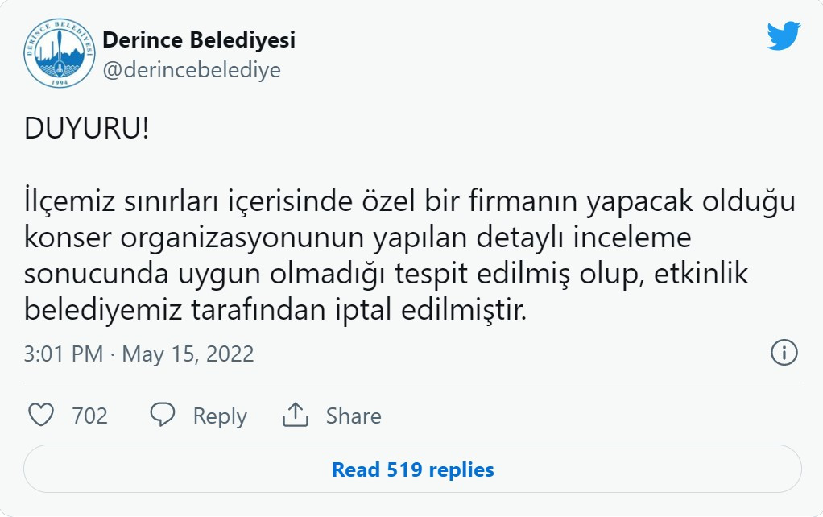823x517 pixels.
Task: Expand the thread via Read 519 replies
Action: [411, 469]
